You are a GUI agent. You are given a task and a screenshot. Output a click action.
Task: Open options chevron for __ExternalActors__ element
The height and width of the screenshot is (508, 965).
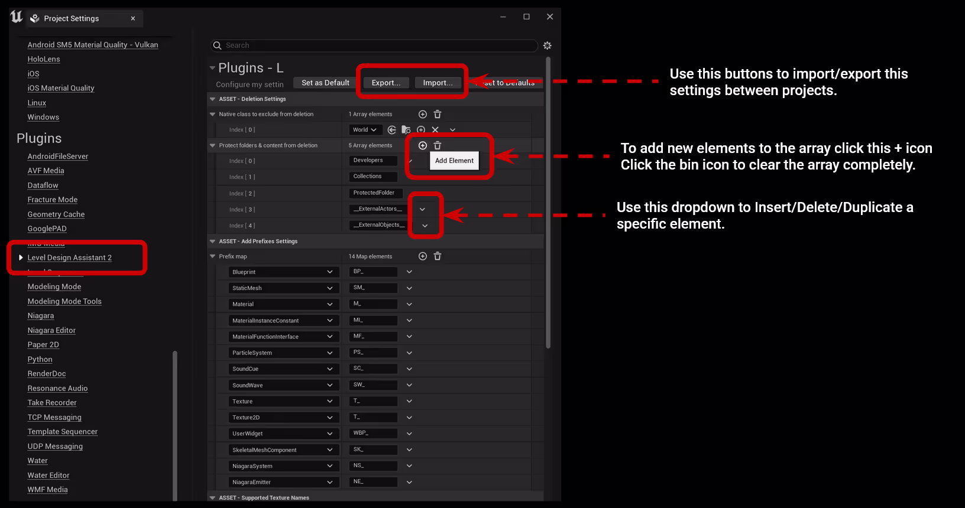click(422, 209)
